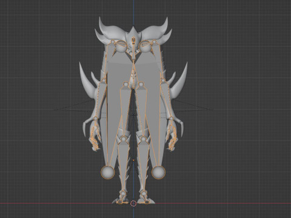Select the screen-left elbow joint

point(104,81)
